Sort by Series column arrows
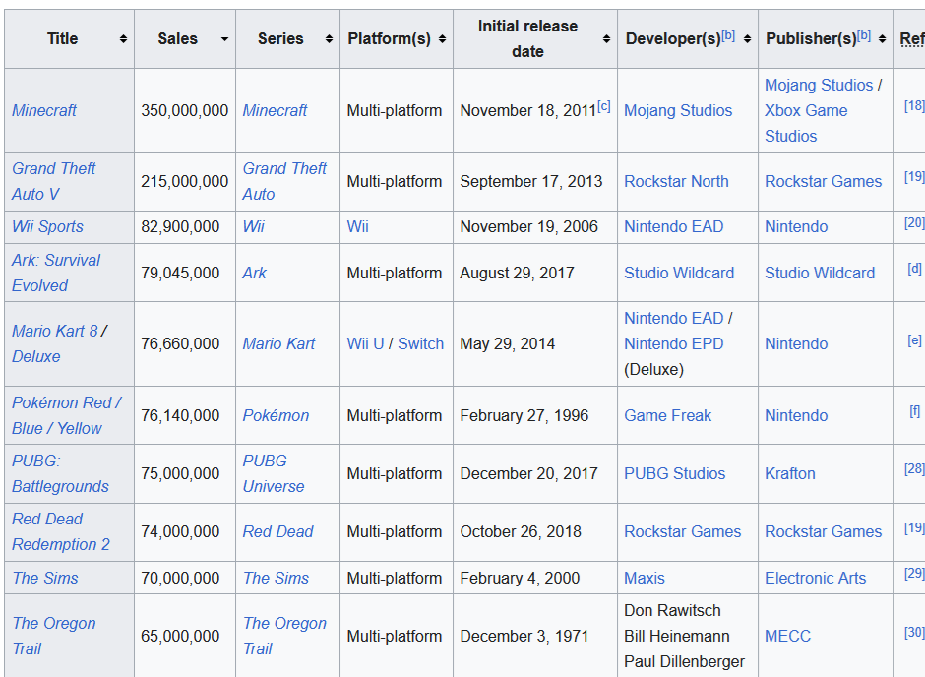Image resolution: width=925 pixels, height=677 pixels. pyautogui.click(x=329, y=39)
